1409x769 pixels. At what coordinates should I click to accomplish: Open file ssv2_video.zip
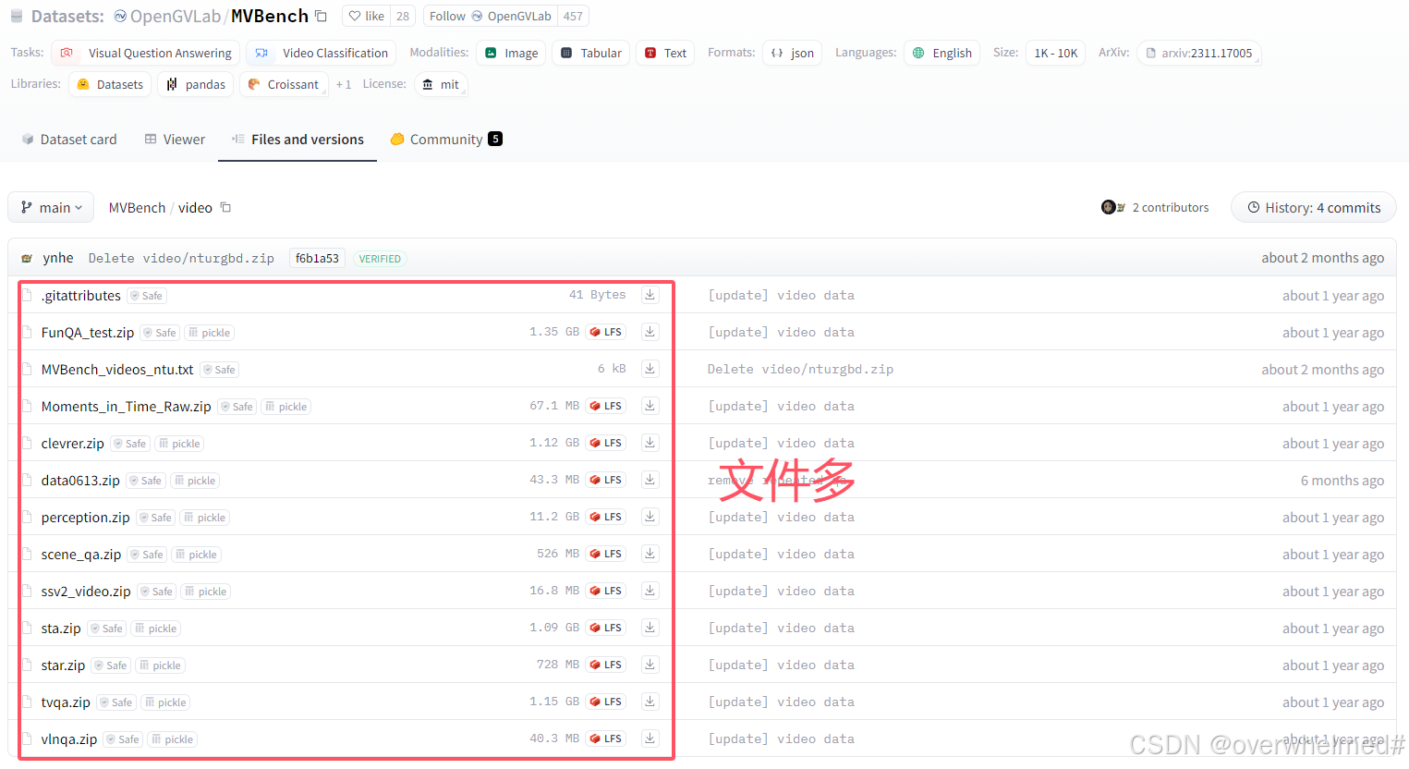[86, 592]
